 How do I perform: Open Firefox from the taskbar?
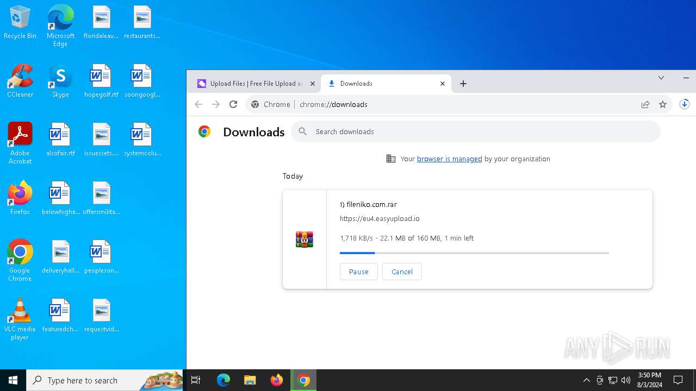(x=277, y=380)
